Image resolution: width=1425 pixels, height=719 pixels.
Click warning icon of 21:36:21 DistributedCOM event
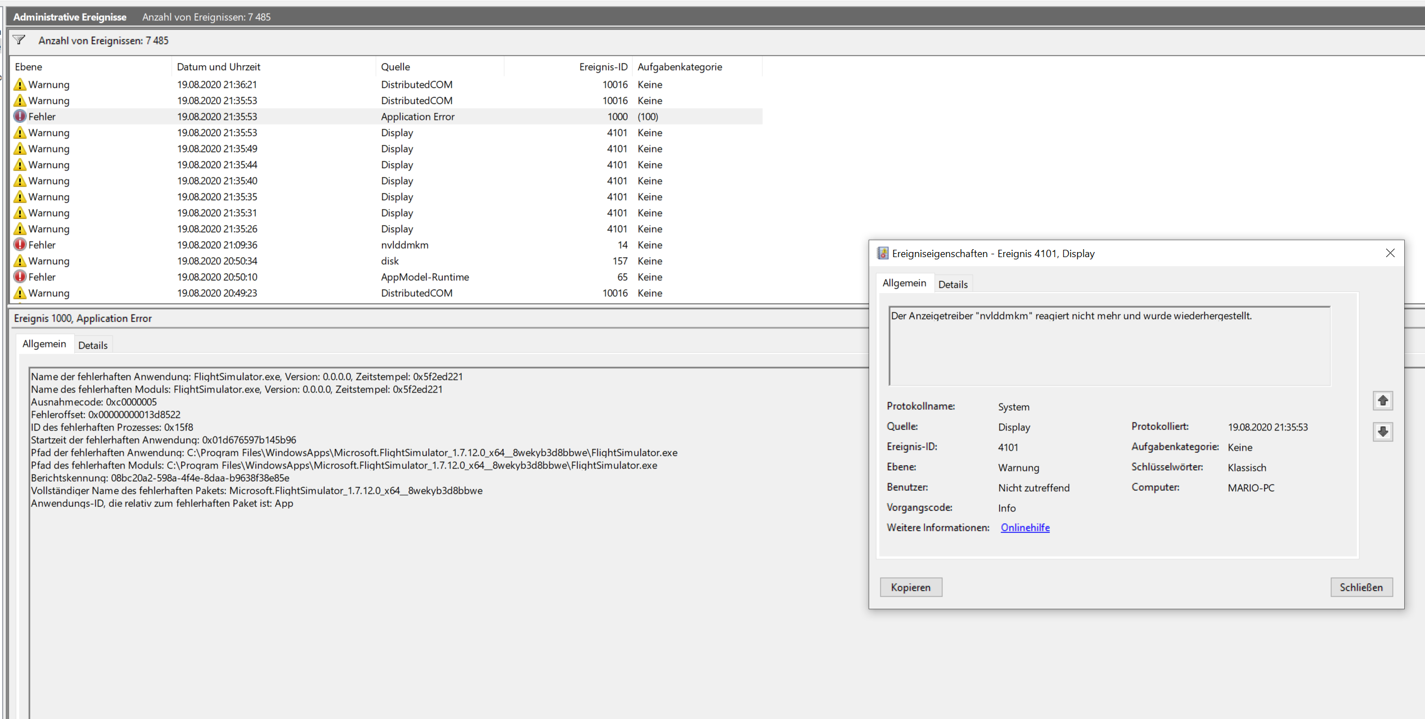(20, 84)
